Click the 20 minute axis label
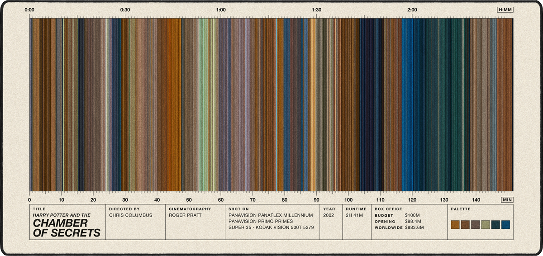 tap(93, 199)
